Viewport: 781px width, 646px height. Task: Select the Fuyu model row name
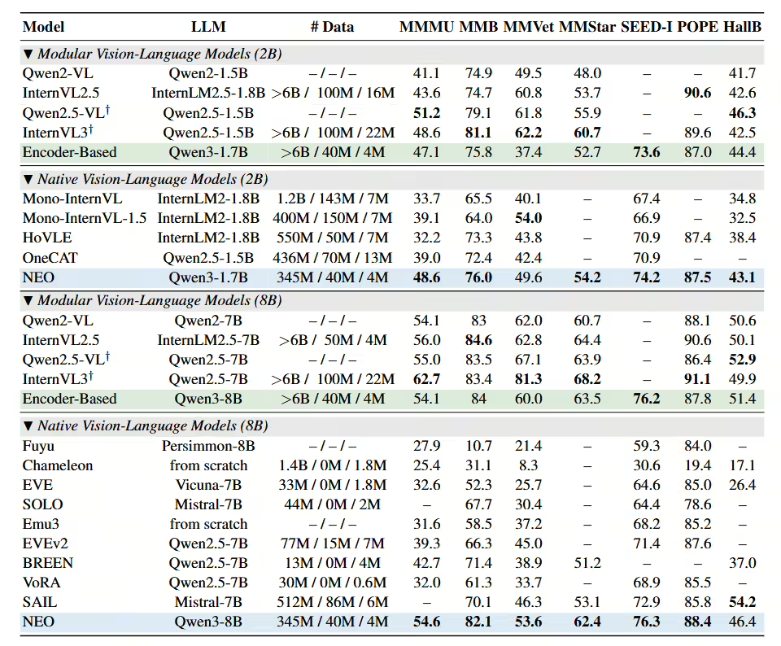click(x=40, y=446)
